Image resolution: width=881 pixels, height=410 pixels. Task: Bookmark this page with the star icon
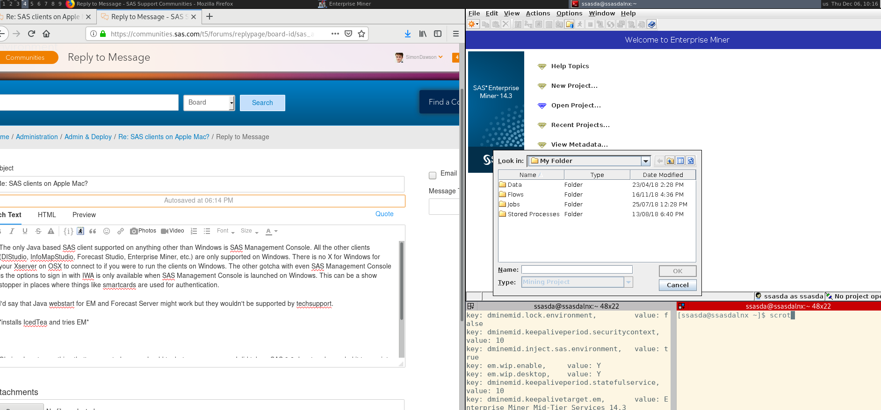pyautogui.click(x=361, y=34)
